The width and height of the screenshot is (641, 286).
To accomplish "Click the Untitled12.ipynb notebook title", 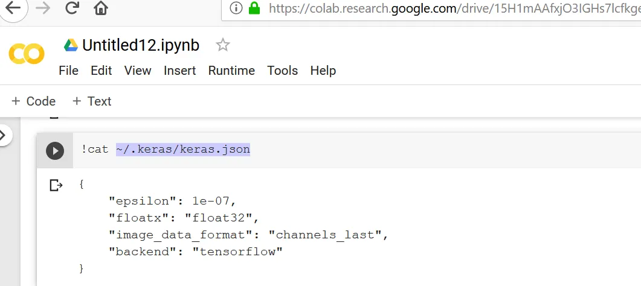I will [140, 45].
